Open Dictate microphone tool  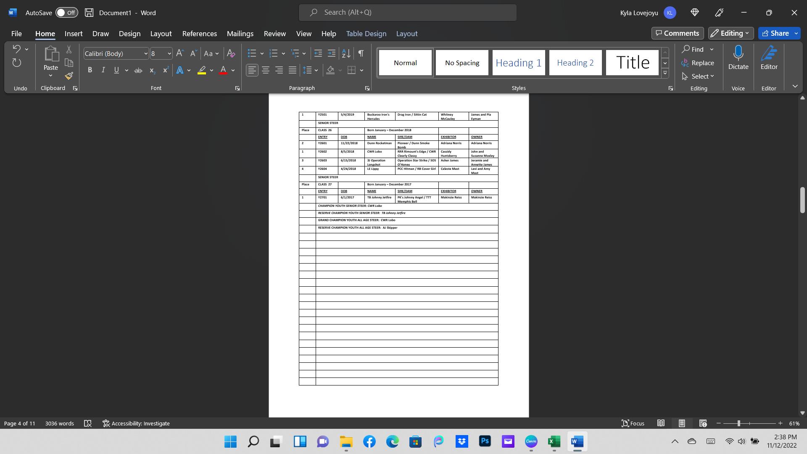(x=738, y=58)
